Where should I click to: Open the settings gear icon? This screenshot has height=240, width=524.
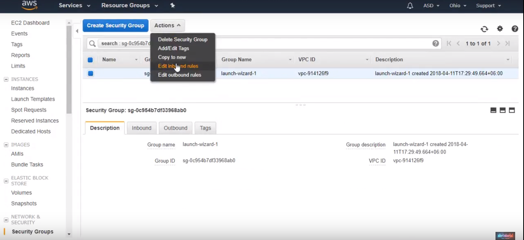[x=500, y=29]
